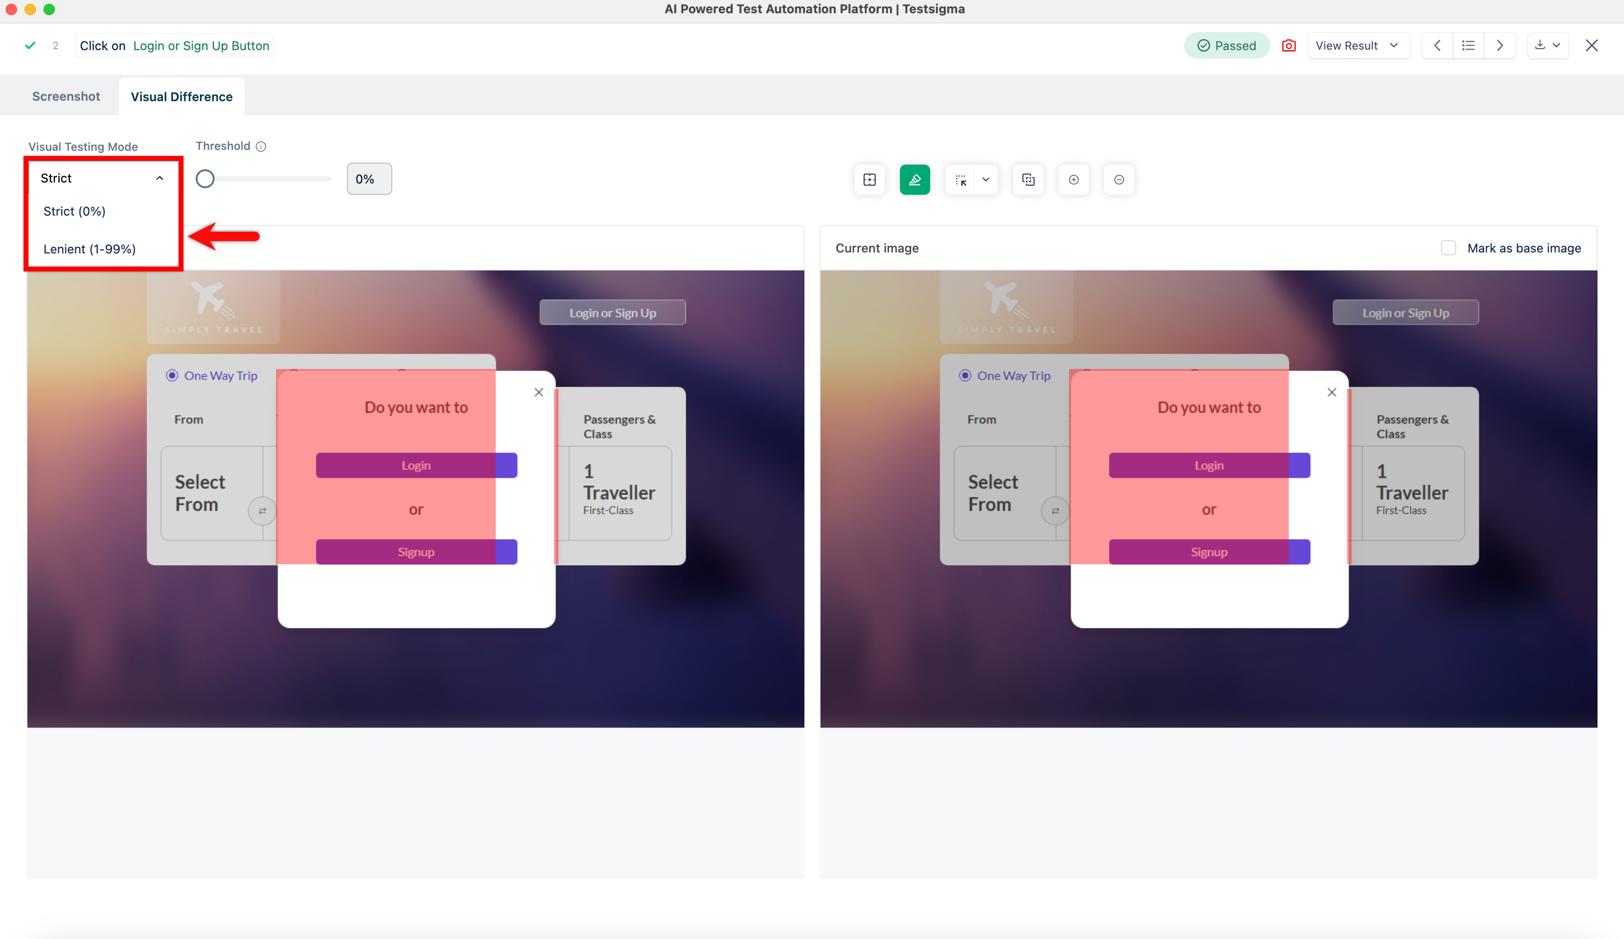Select the region selection tool
The image size is (1624, 939).
(x=960, y=180)
